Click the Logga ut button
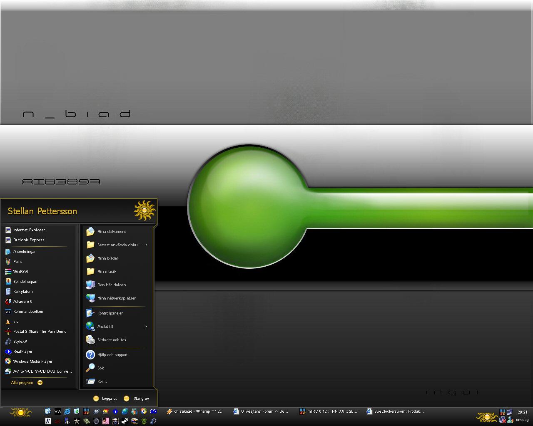The height and width of the screenshot is (426, 533). 105,399
